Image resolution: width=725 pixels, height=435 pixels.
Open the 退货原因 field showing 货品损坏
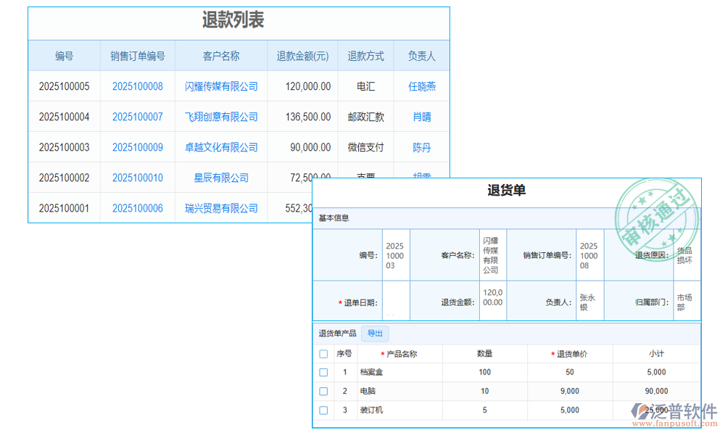click(x=684, y=255)
